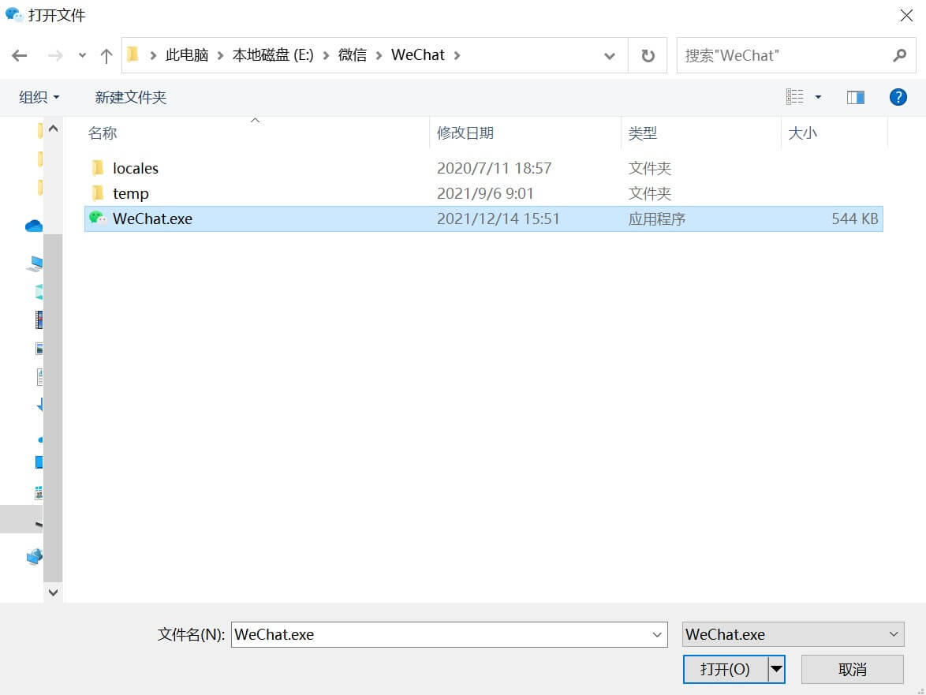Expand the 组织 menu
This screenshot has height=695, width=926.
[x=39, y=96]
